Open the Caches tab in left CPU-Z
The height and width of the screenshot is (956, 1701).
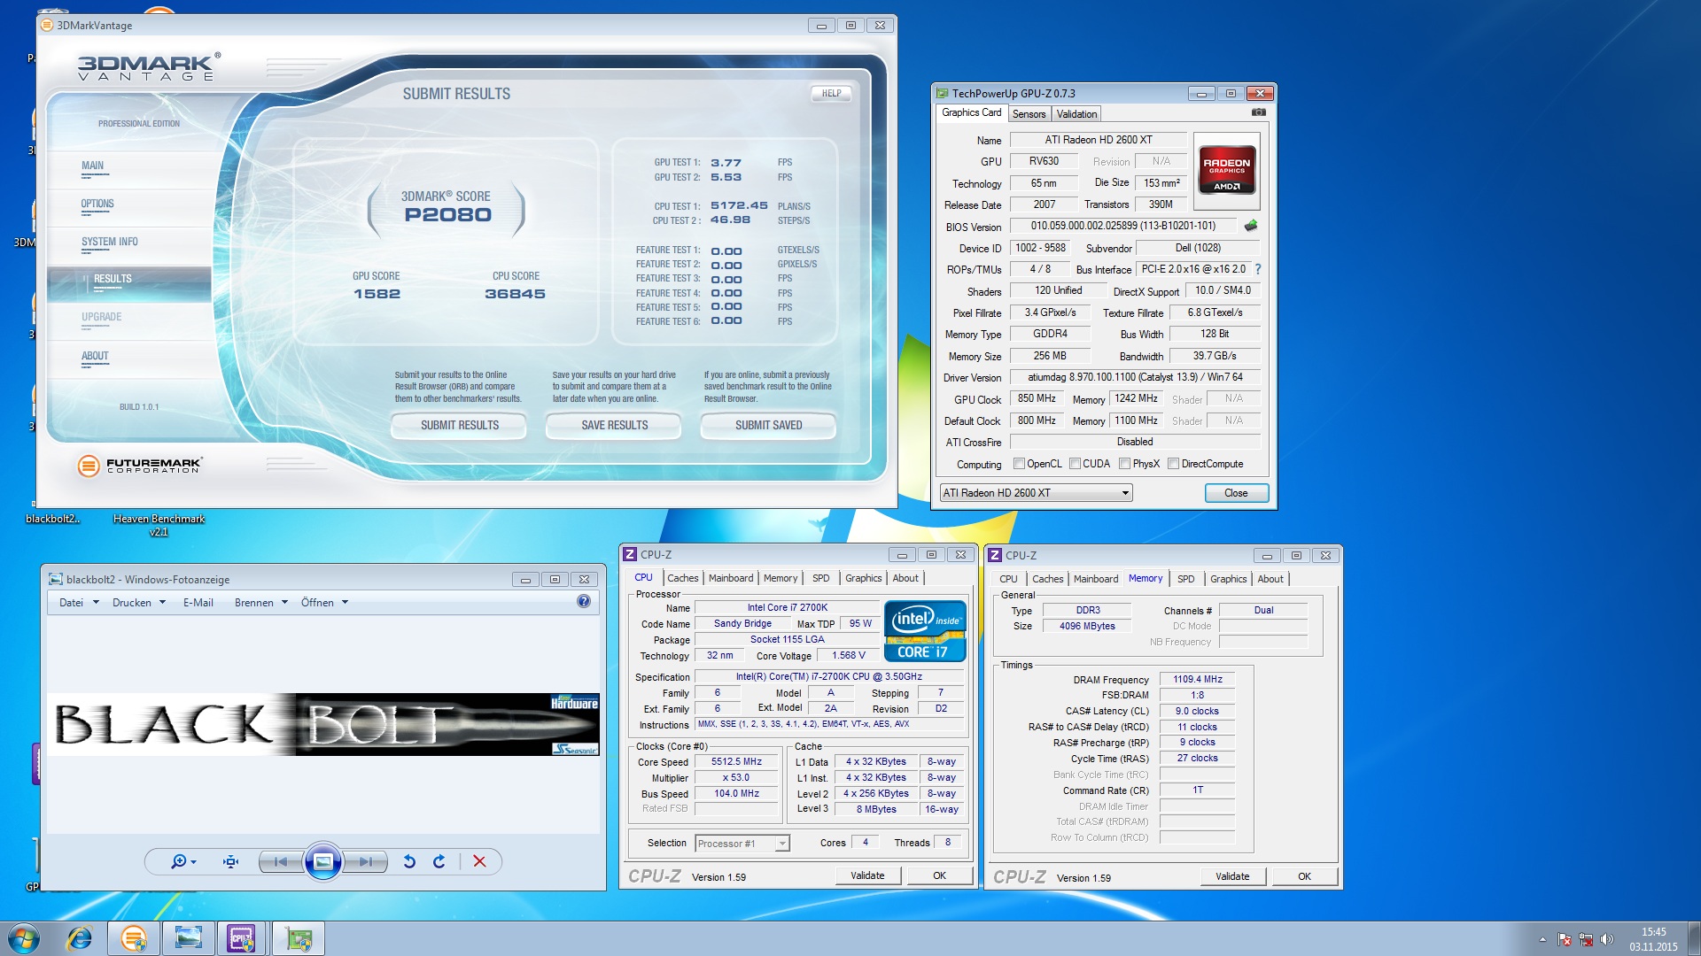tap(682, 578)
